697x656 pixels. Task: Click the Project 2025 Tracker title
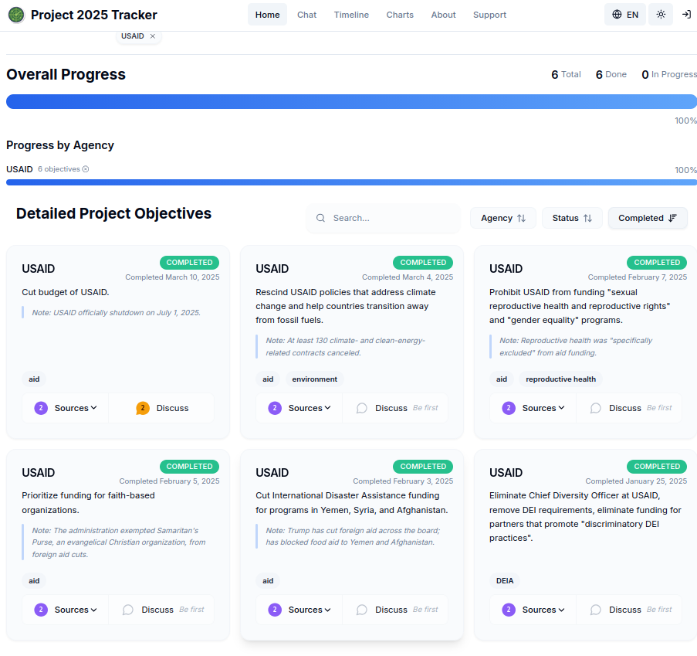pos(94,15)
